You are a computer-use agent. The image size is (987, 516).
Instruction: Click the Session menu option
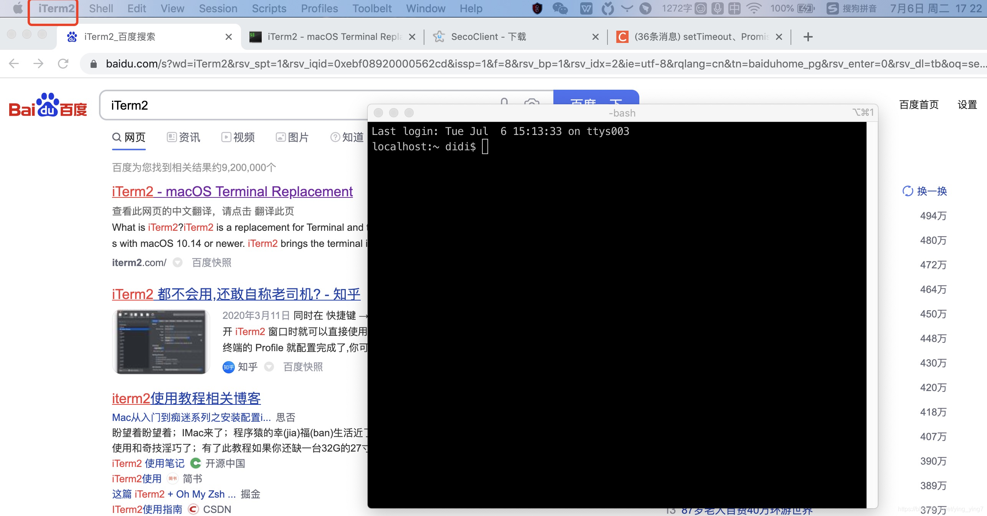click(x=217, y=8)
